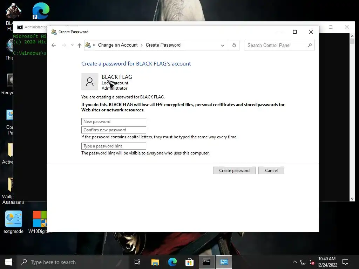Select the W10Digital desktop icon

[x=40, y=222]
